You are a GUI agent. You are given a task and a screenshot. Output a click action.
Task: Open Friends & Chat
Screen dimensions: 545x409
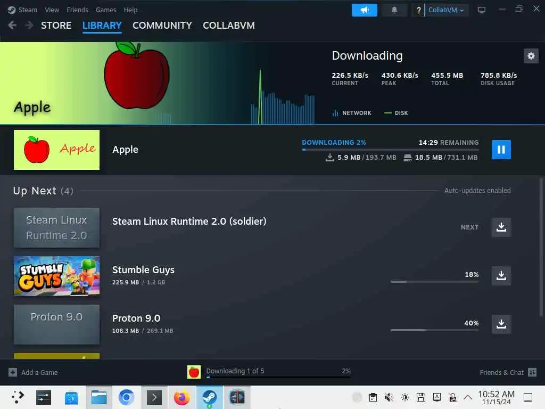tap(501, 372)
